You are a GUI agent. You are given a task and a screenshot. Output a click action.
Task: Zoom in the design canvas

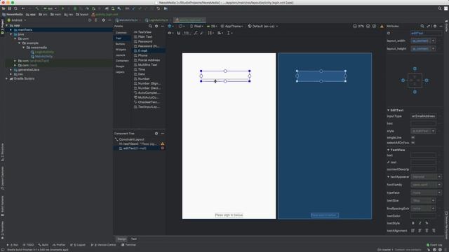[x=368, y=26]
